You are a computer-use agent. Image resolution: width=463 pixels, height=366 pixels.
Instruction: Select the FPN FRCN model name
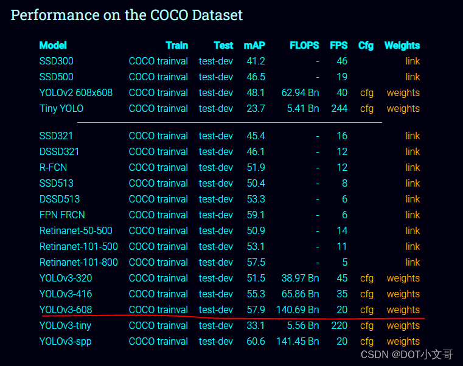(62, 215)
